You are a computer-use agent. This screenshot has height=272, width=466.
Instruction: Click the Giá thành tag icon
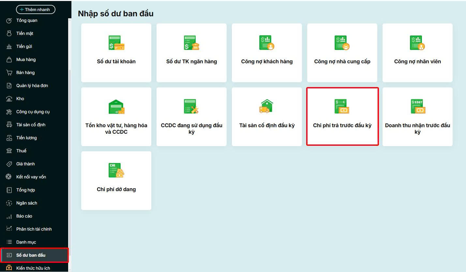[x=9, y=164]
